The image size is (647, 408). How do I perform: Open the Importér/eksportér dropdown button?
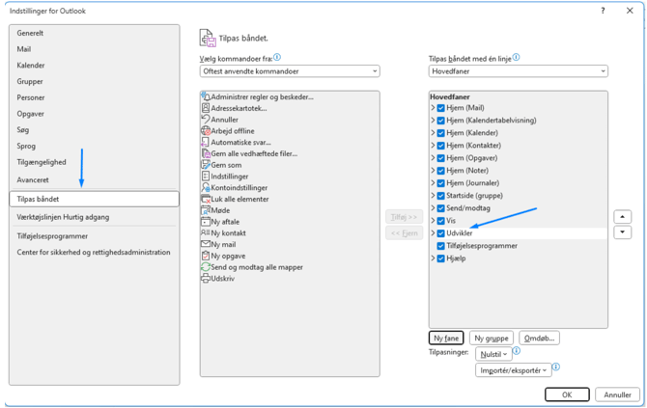click(513, 370)
